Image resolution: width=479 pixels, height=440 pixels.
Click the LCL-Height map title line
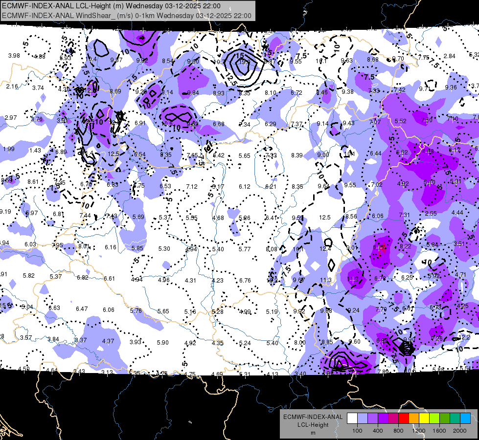click(x=112, y=6)
